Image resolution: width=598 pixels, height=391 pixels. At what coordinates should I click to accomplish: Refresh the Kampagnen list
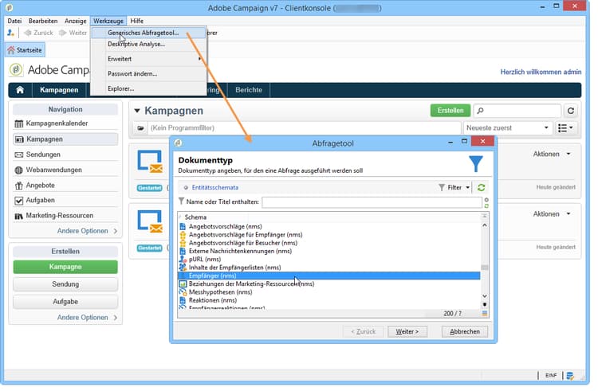[x=571, y=111]
